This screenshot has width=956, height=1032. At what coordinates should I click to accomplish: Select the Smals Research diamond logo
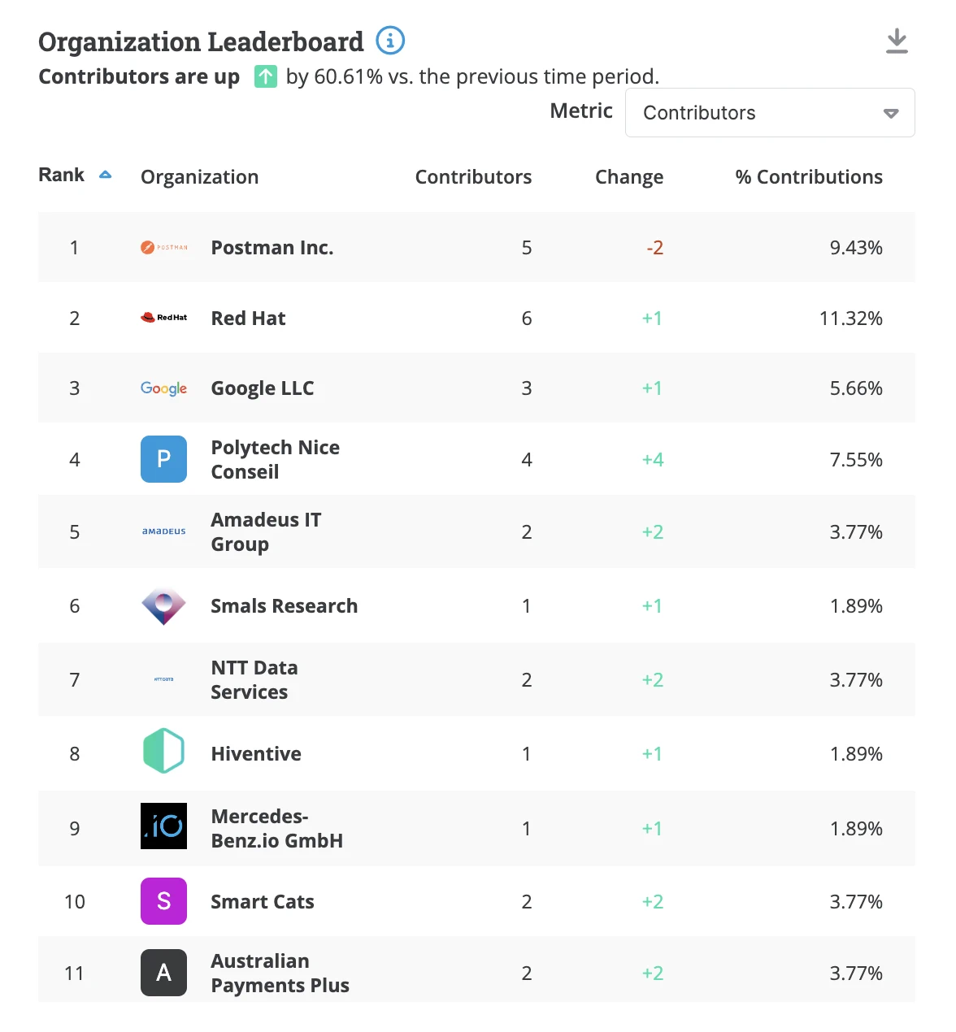pyautogui.click(x=163, y=605)
